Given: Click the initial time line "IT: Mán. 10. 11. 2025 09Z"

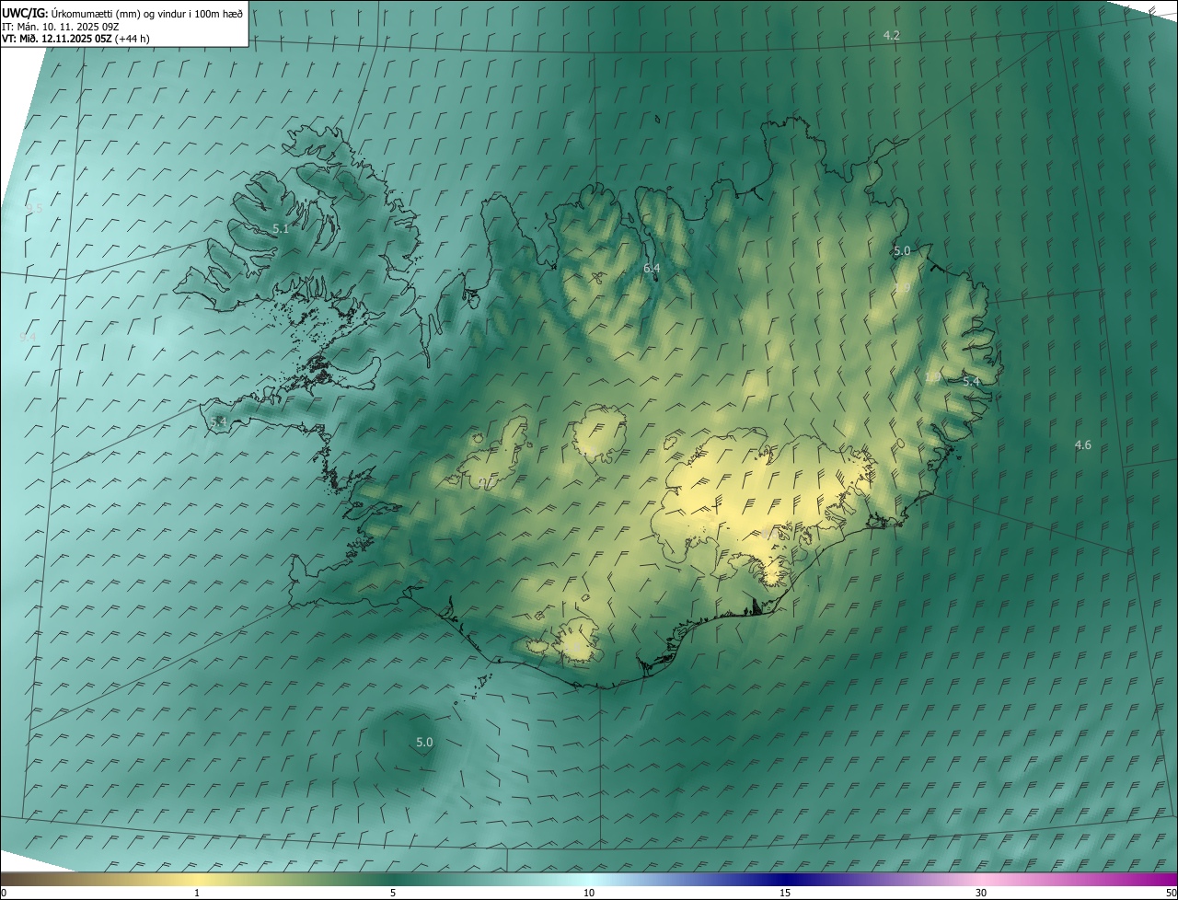Looking at the screenshot, I should [x=59, y=27].
